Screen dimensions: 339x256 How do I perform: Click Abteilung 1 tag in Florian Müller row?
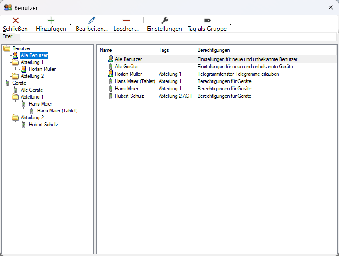(x=170, y=74)
